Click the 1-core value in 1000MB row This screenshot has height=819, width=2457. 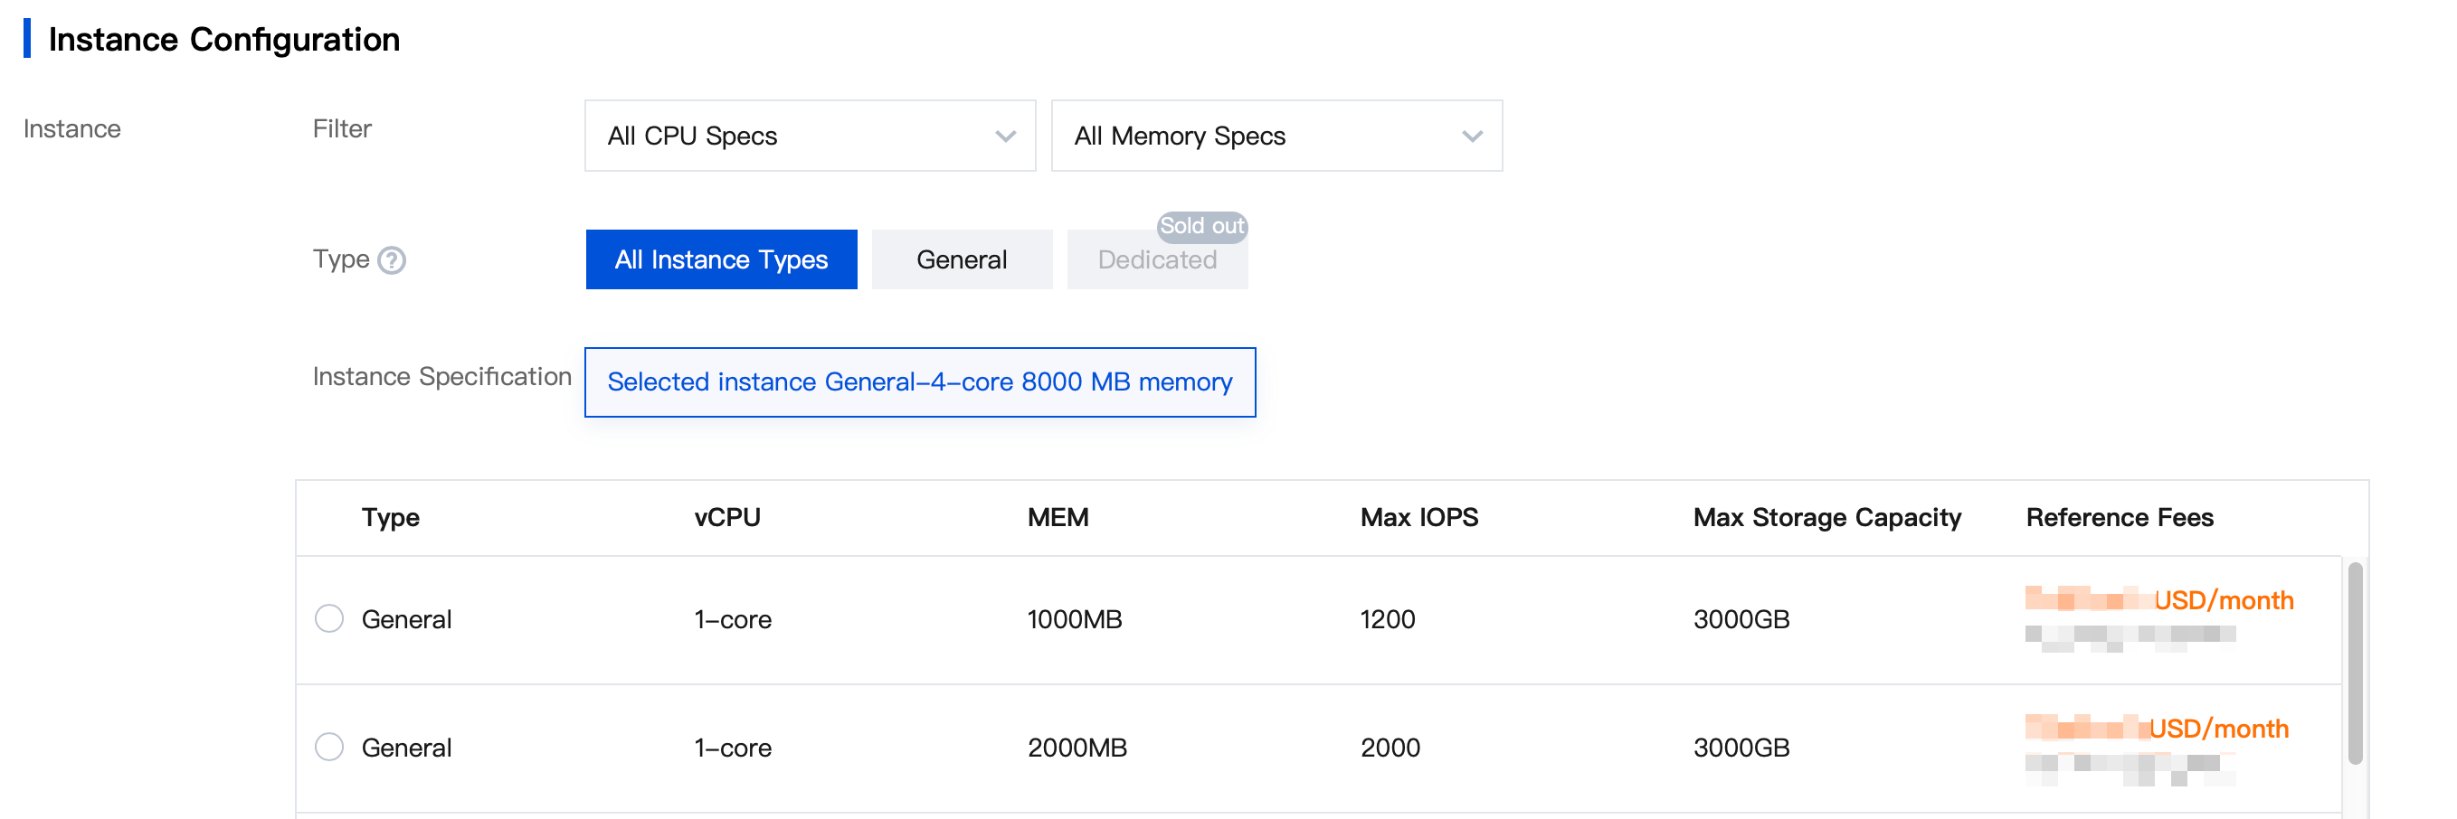pos(733,620)
